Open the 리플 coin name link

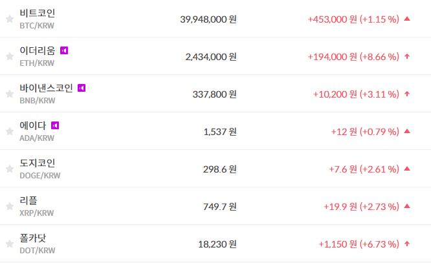pos(28,200)
